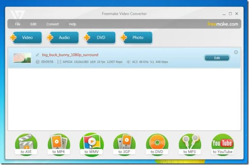This screenshot has height=165, width=249.
Task: Convert to 3GP format
Action: coord(124,145)
